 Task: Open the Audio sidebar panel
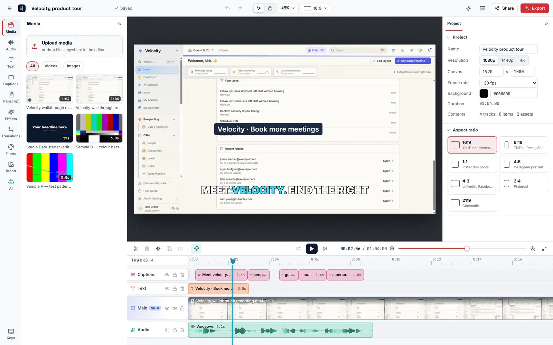coord(11,45)
